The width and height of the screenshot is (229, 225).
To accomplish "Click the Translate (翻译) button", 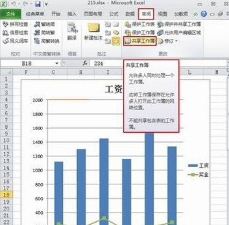I will [x=72, y=31].
